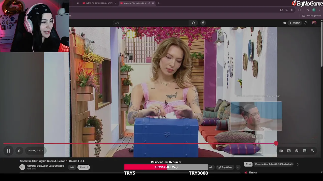
Task: Select the Tümü filter chip
Action: click(248, 164)
